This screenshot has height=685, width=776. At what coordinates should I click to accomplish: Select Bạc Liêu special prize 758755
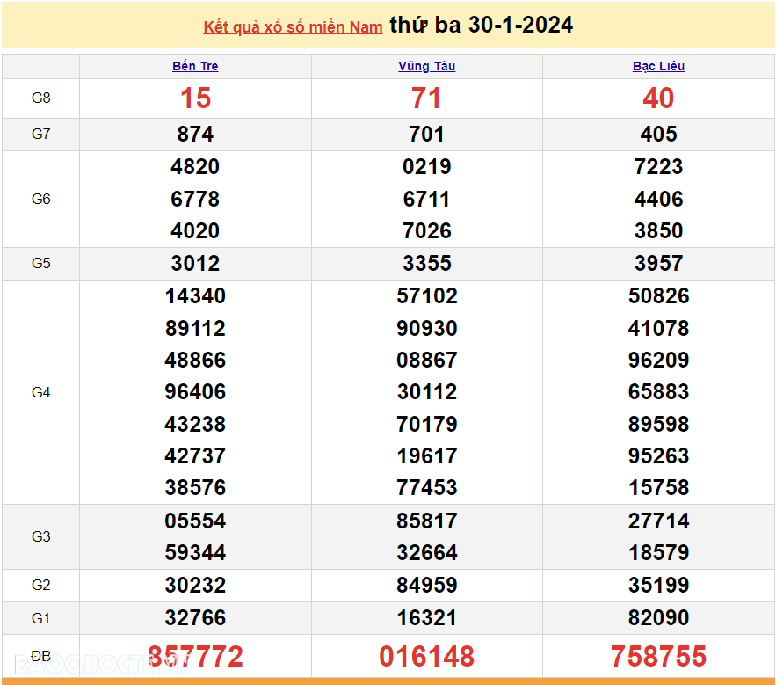(x=658, y=656)
